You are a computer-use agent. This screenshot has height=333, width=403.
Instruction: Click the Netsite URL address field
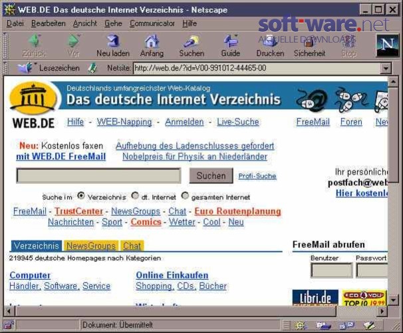(257, 68)
